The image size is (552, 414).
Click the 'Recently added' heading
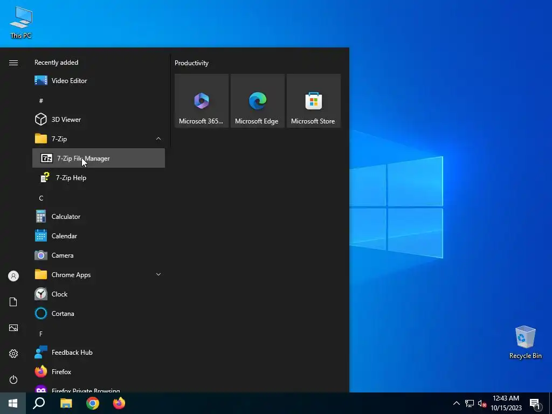pyautogui.click(x=56, y=63)
